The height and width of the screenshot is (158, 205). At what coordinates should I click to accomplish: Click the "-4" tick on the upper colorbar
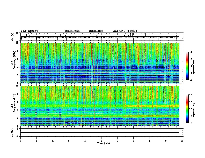[x=191, y=59]
